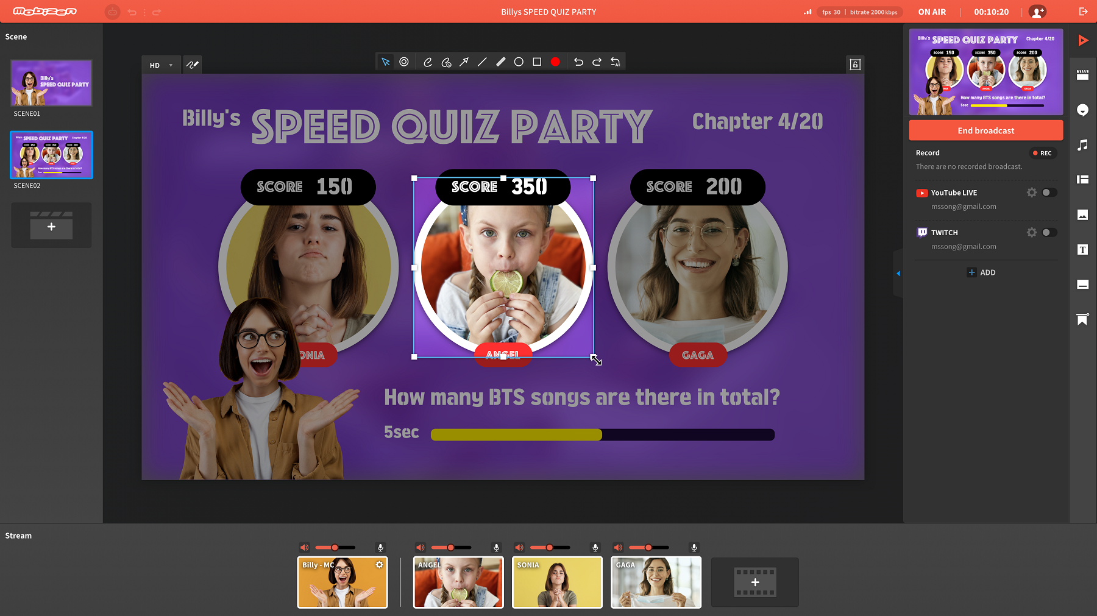The width and height of the screenshot is (1097, 616).
Task: Open the image panel in the sidebar
Action: point(1082,214)
